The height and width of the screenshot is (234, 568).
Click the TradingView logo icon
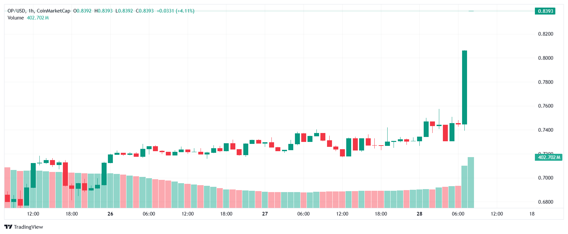click(x=8, y=227)
